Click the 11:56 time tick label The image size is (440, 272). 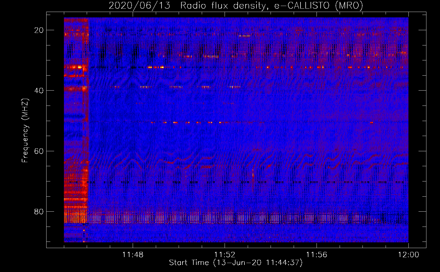pos(317,255)
